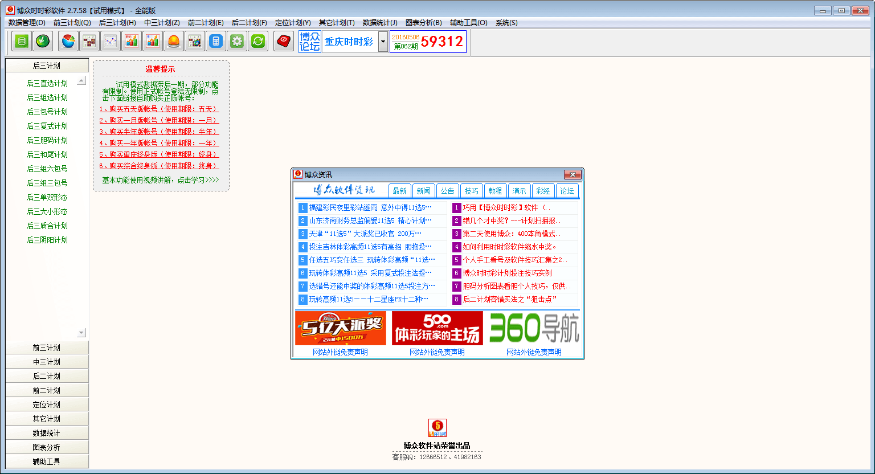Click the 重庆时时彩 combo box text
The image size is (875, 474).
[350, 42]
